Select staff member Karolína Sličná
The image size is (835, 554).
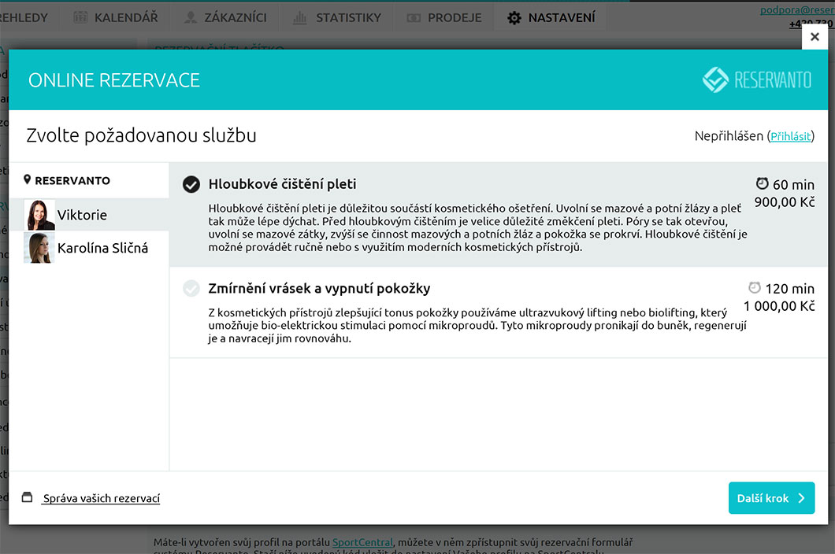point(102,248)
